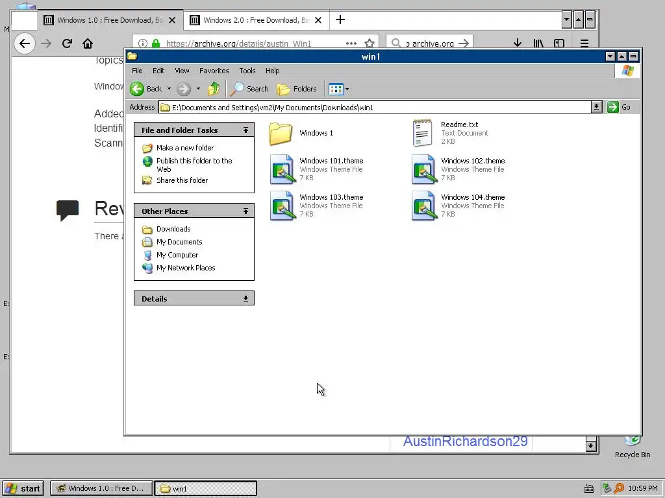The height and width of the screenshot is (498, 665).
Task: Open the Help menu
Action: [272, 71]
